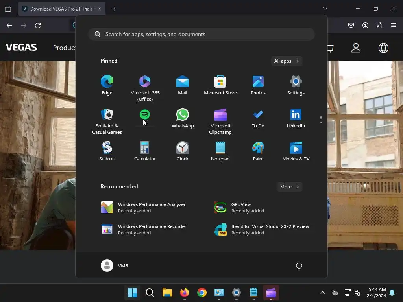Screen dimensions: 403x302
Task: Launch the Spotify pinned app
Action: (145, 114)
